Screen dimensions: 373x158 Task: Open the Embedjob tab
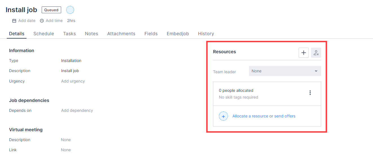(178, 34)
